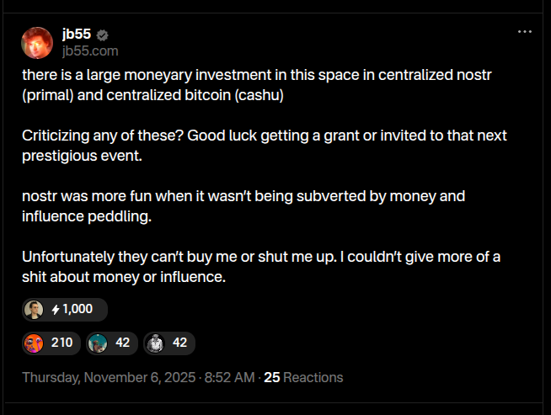The width and height of the screenshot is (551, 415).
Task: Click the verified badge beside jb55
Action: pyautogui.click(x=103, y=35)
